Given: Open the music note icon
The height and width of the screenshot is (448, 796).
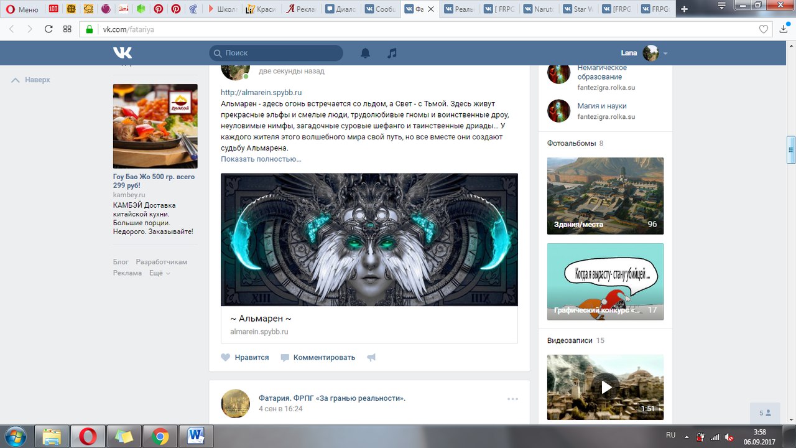Looking at the screenshot, I should tap(392, 53).
